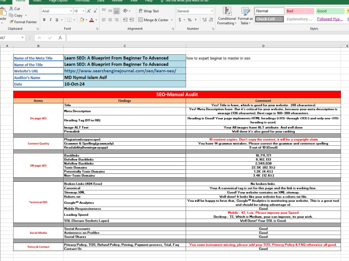
Task: Click Merge & Center button
Action: pyautogui.click(x=153, y=20)
